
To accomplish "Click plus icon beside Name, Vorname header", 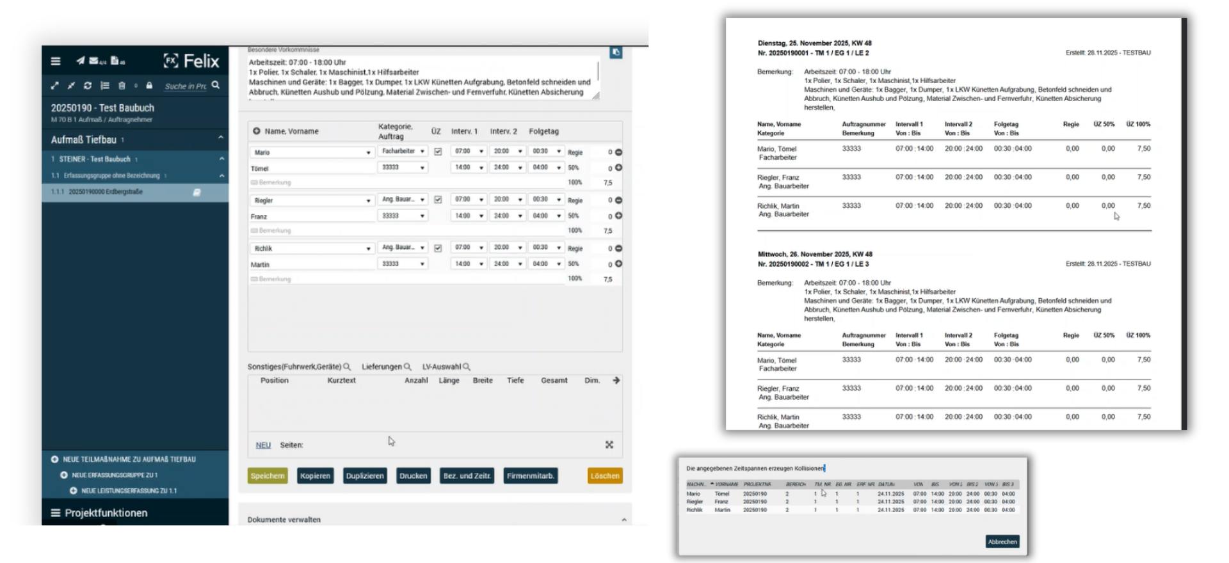I will [x=256, y=131].
